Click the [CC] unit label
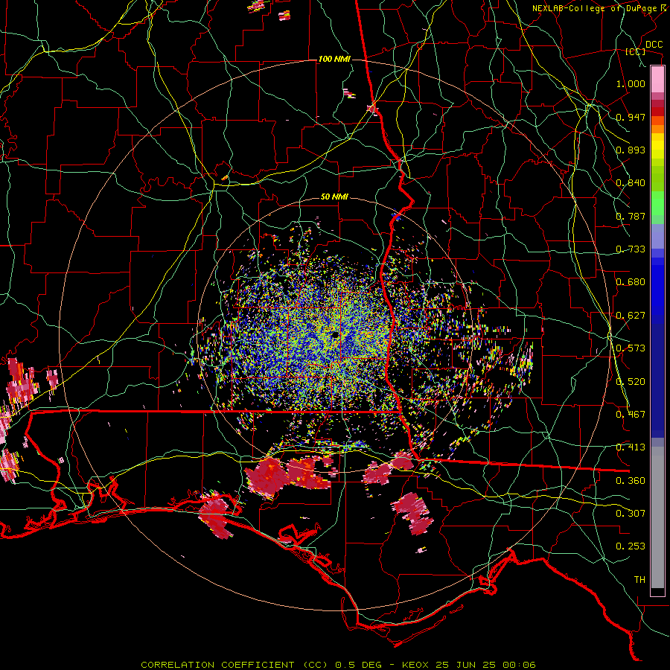 click(x=636, y=51)
